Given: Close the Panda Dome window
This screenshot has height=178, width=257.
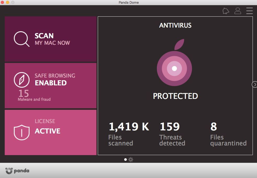Looking at the screenshot, I should [x=2, y=2].
